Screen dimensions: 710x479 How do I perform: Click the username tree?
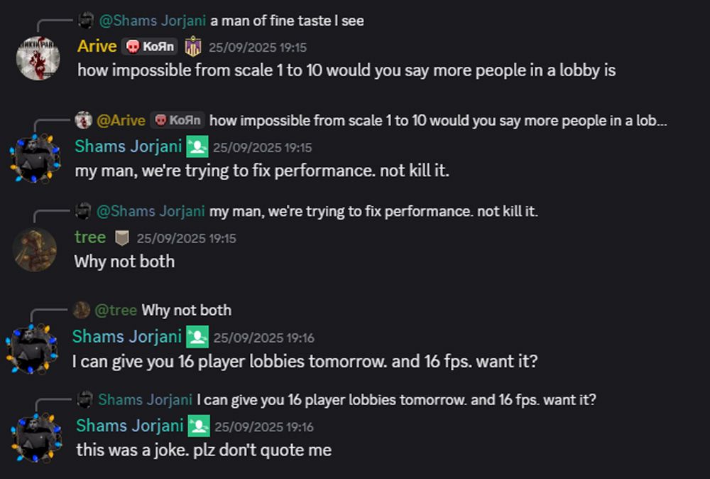[89, 237]
